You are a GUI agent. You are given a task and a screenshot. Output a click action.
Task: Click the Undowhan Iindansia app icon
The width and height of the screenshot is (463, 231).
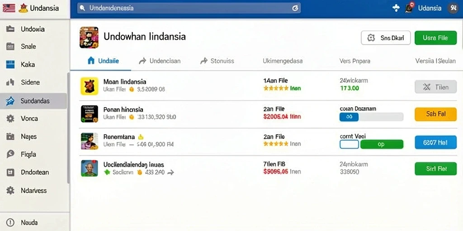(89, 37)
